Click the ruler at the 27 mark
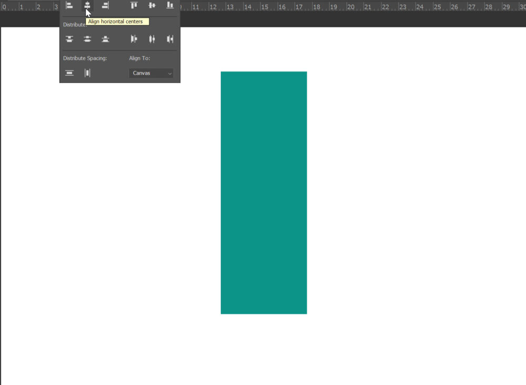The image size is (526, 385). (471, 7)
